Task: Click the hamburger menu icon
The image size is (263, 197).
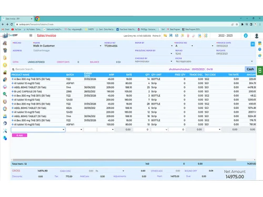Action: pyautogui.click(x=31, y=35)
